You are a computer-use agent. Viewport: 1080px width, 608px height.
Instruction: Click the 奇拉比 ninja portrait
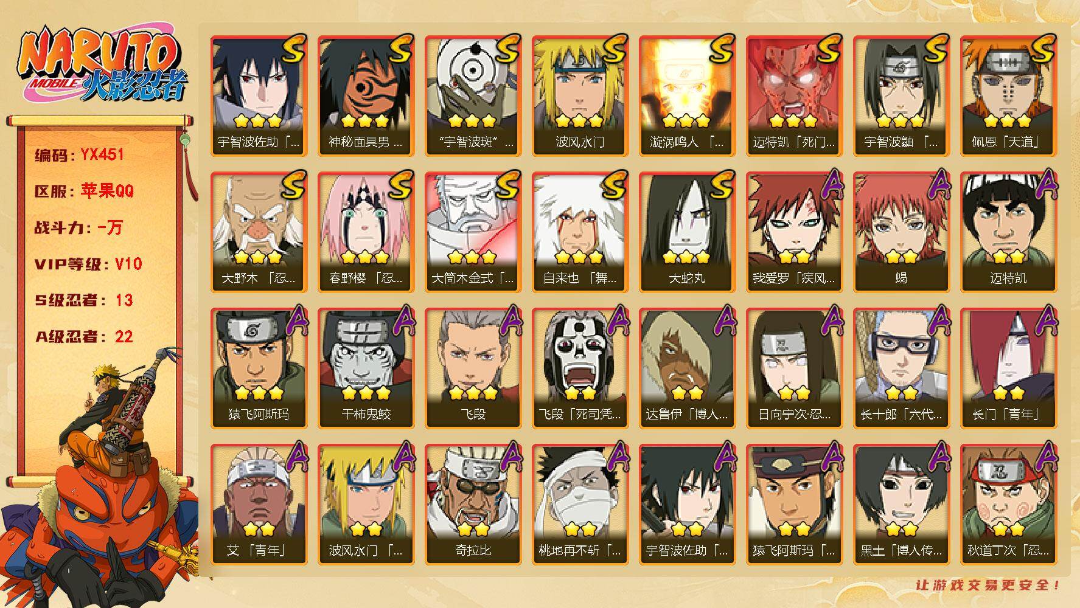(x=473, y=504)
